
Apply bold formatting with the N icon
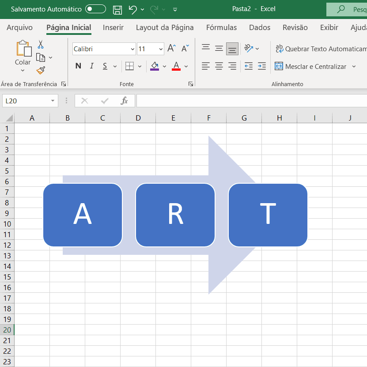point(78,66)
